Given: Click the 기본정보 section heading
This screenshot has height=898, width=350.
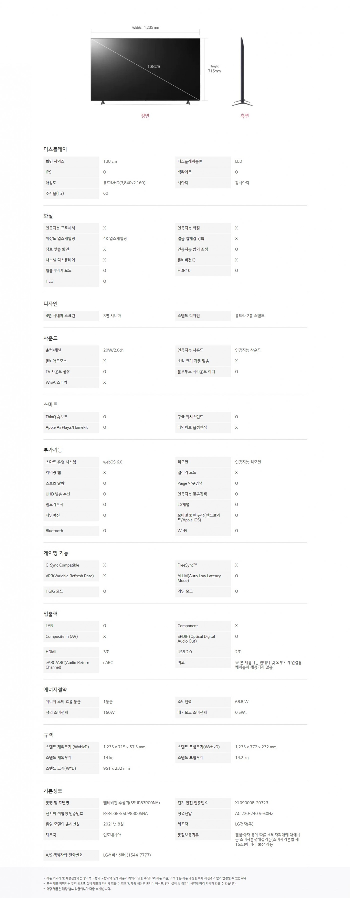Looking at the screenshot, I should click(x=53, y=791).
